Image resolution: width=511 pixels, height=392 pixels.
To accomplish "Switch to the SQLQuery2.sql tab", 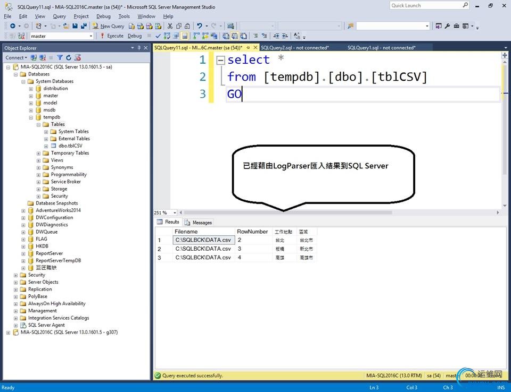I will coord(294,48).
